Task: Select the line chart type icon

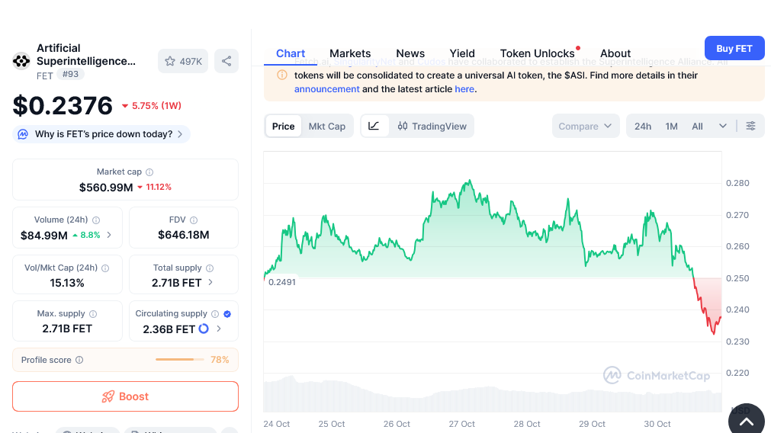Action: pyautogui.click(x=374, y=126)
